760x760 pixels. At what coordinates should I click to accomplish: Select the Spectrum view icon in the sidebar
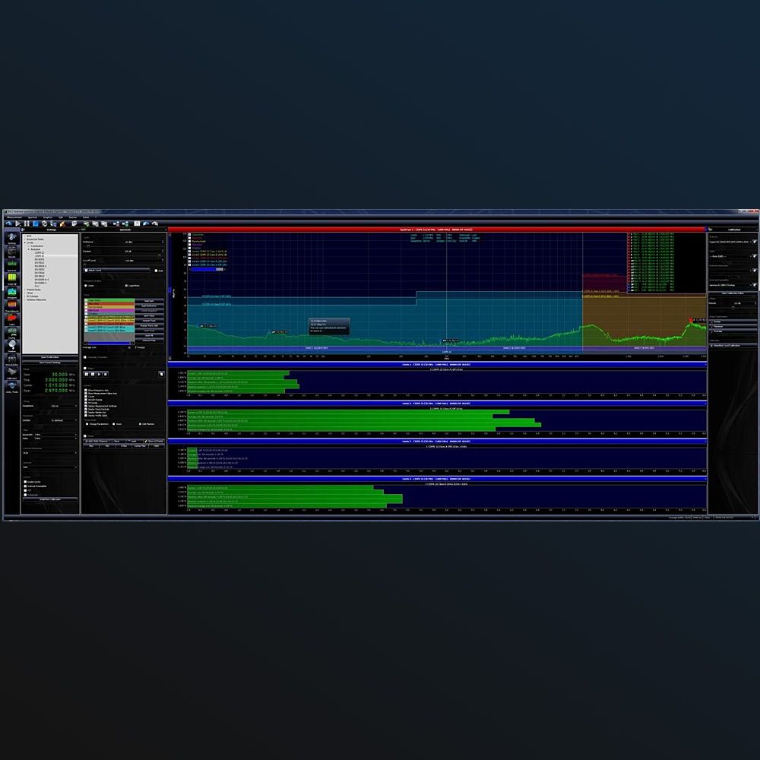point(11,264)
